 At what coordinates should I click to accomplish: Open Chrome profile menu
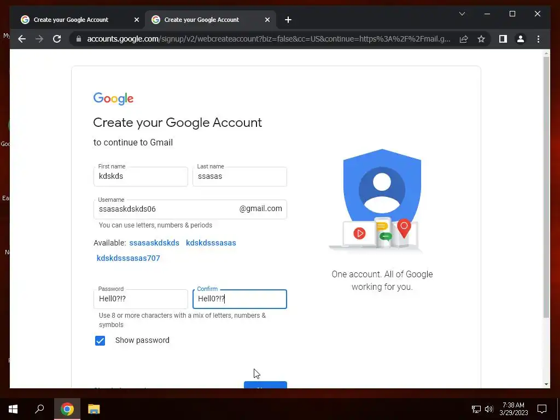[x=521, y=39]
